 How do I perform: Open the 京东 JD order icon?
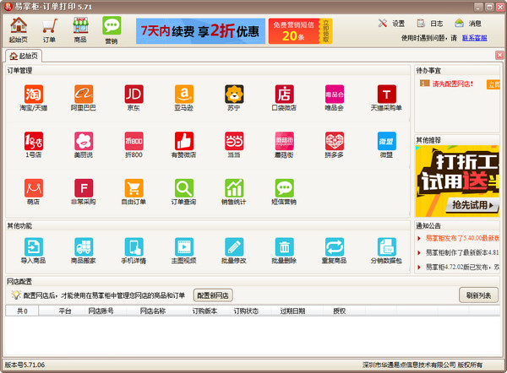tap(134, 94)
